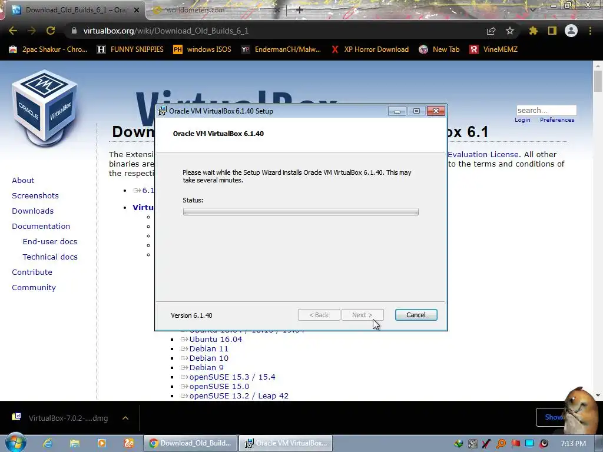The width and height of the screenshot is (603, 452).
Task: Click the site padlock icon
Action: [74, 31]
